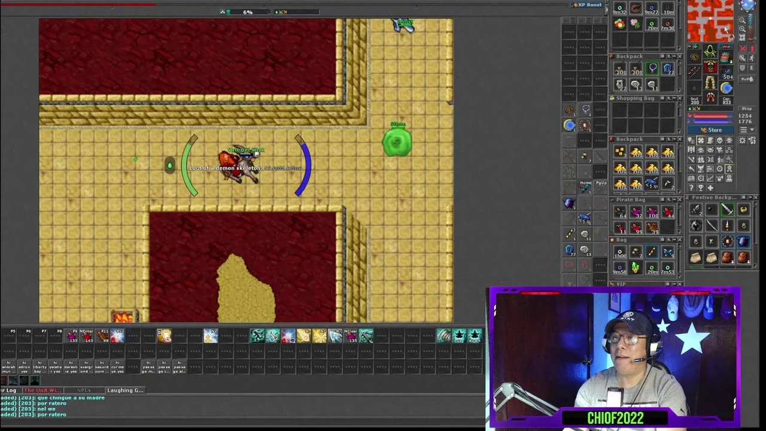Use the NClear potion hotkey showing 135
The width and height of the screenshot is (766, 431).
click(351, 336)
